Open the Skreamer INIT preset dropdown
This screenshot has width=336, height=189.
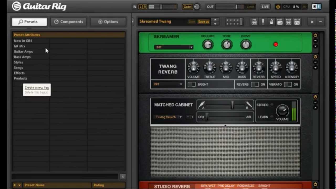[x=174, y=47]
